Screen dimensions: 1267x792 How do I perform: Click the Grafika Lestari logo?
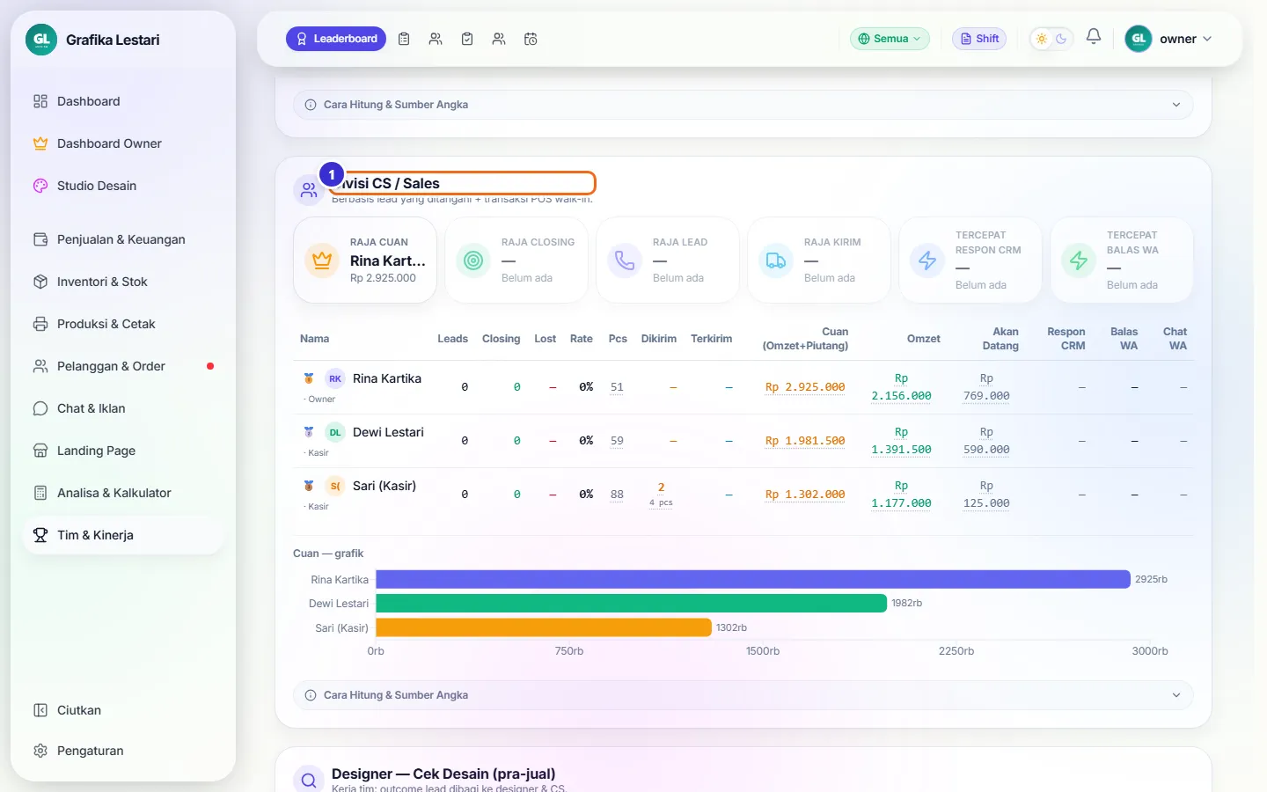click(41, 40)
